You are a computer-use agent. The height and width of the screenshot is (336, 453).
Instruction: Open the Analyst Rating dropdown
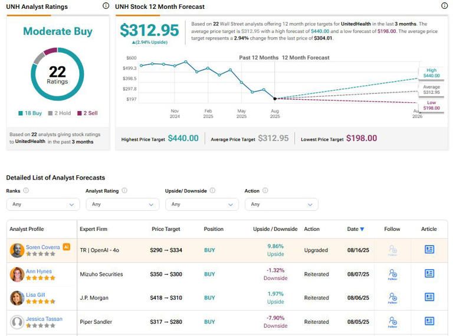[x=122, y=204]
